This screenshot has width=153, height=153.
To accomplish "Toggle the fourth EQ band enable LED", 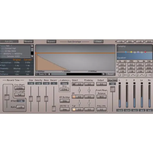I will coord(146,75).
